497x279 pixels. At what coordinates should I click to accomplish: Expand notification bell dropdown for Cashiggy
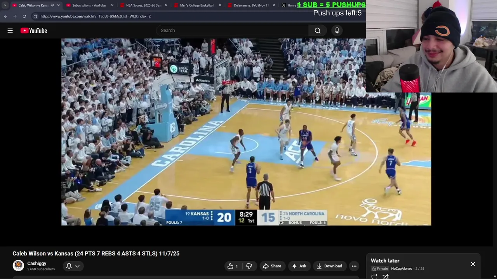click(73, 266)
